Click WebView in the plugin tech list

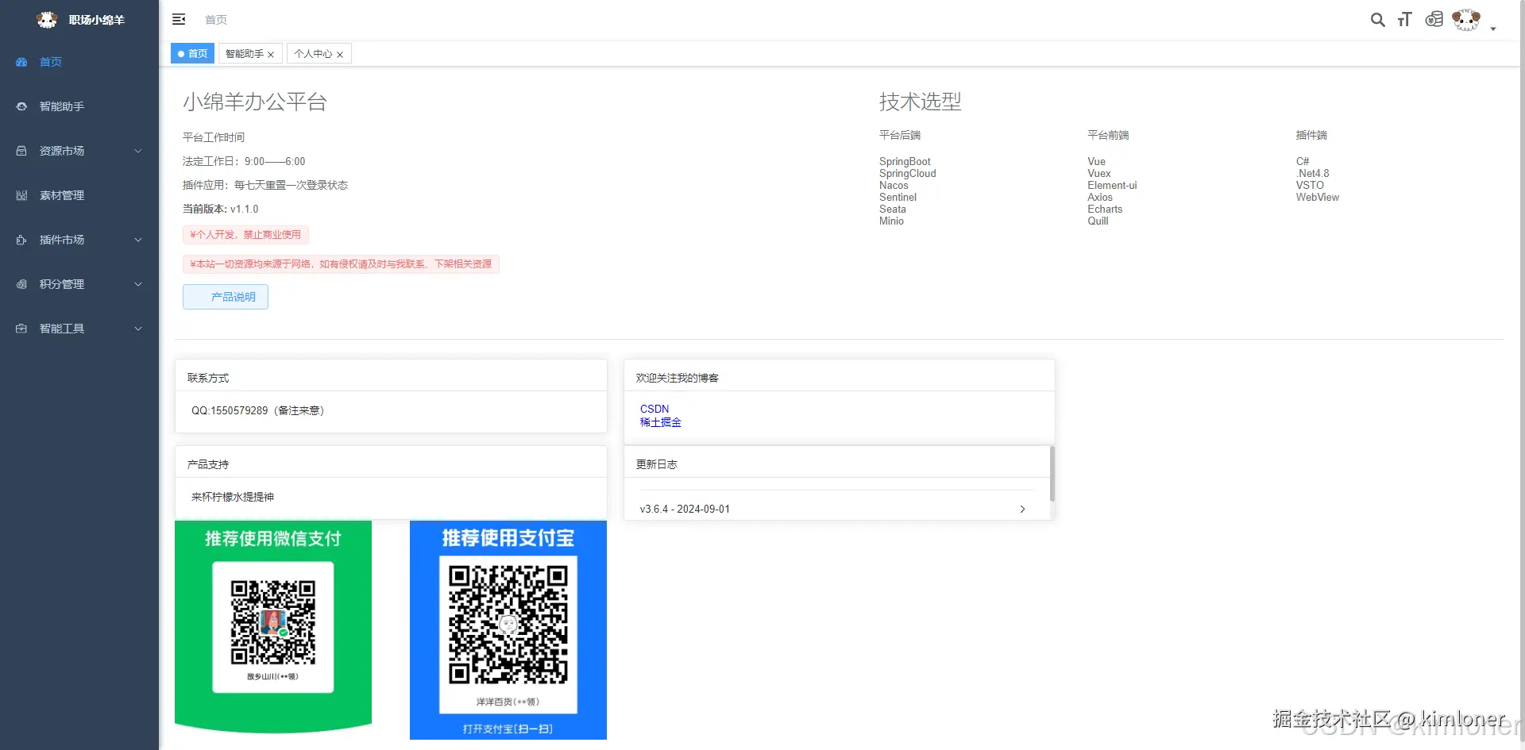(x=1318, y=198)
